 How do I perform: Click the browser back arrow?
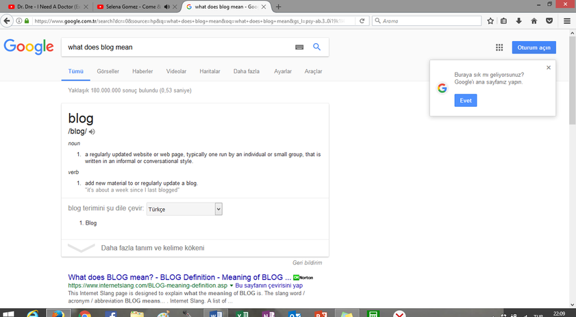click(7, 21)
